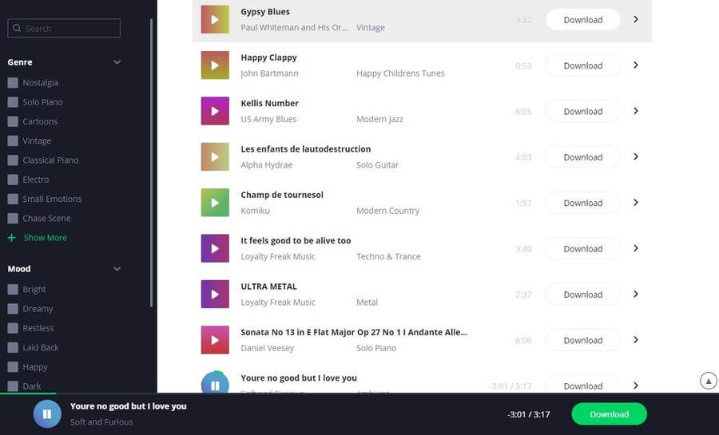The image size is (719, 435).
Task: Open Soft and Furious in player bar
Action: 101,421
